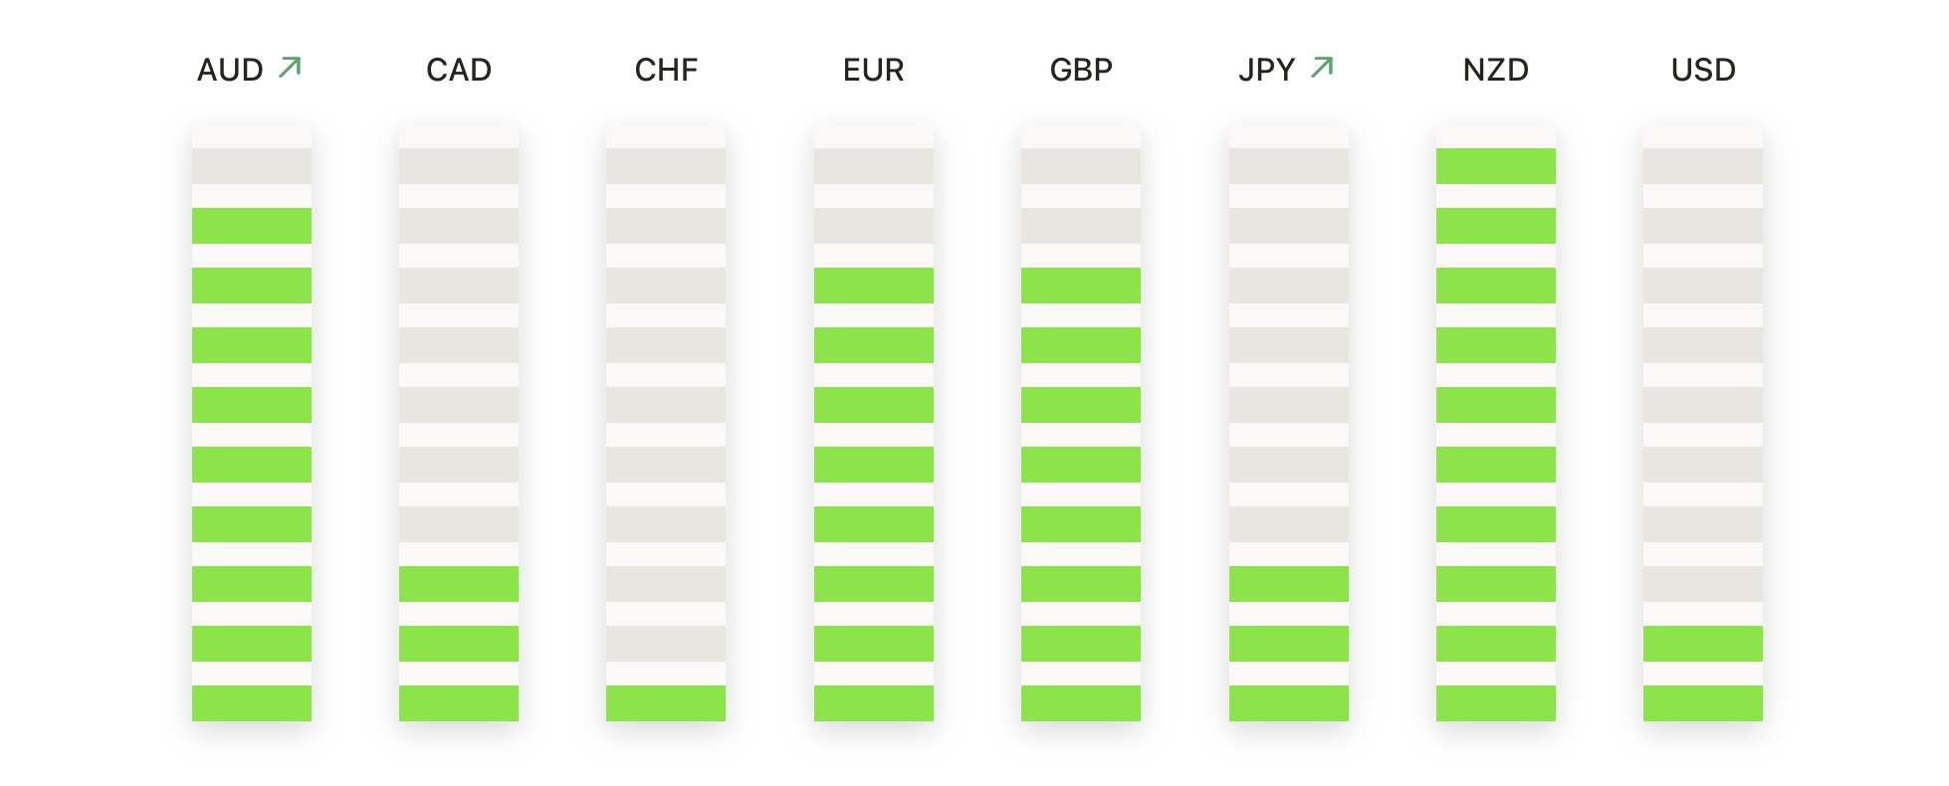This screenshot has width=1949, height=786.
Task: Click the topmost green bar in CAD column
Action: 459,584
